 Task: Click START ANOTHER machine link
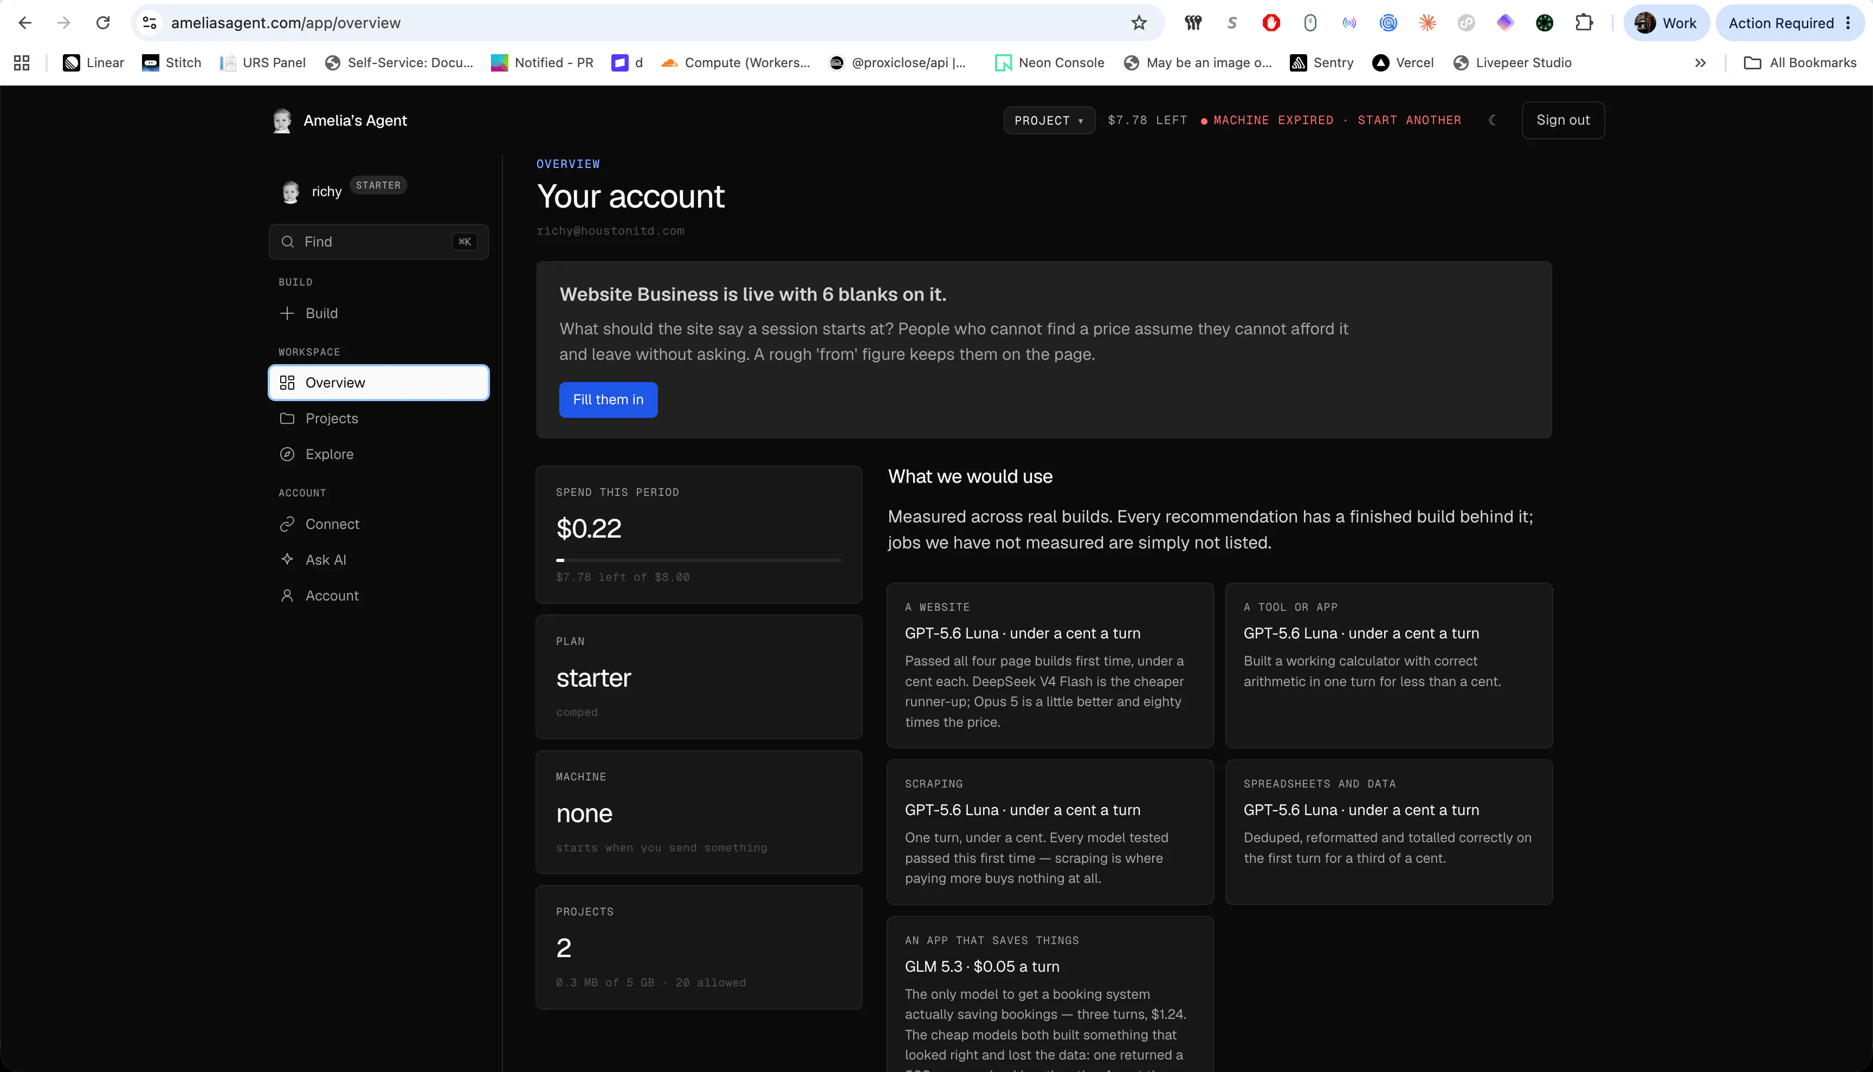[1409, 120]
